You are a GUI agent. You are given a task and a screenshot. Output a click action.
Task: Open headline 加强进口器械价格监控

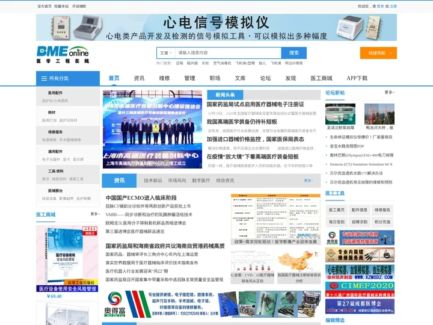click(x=256, y=139)
